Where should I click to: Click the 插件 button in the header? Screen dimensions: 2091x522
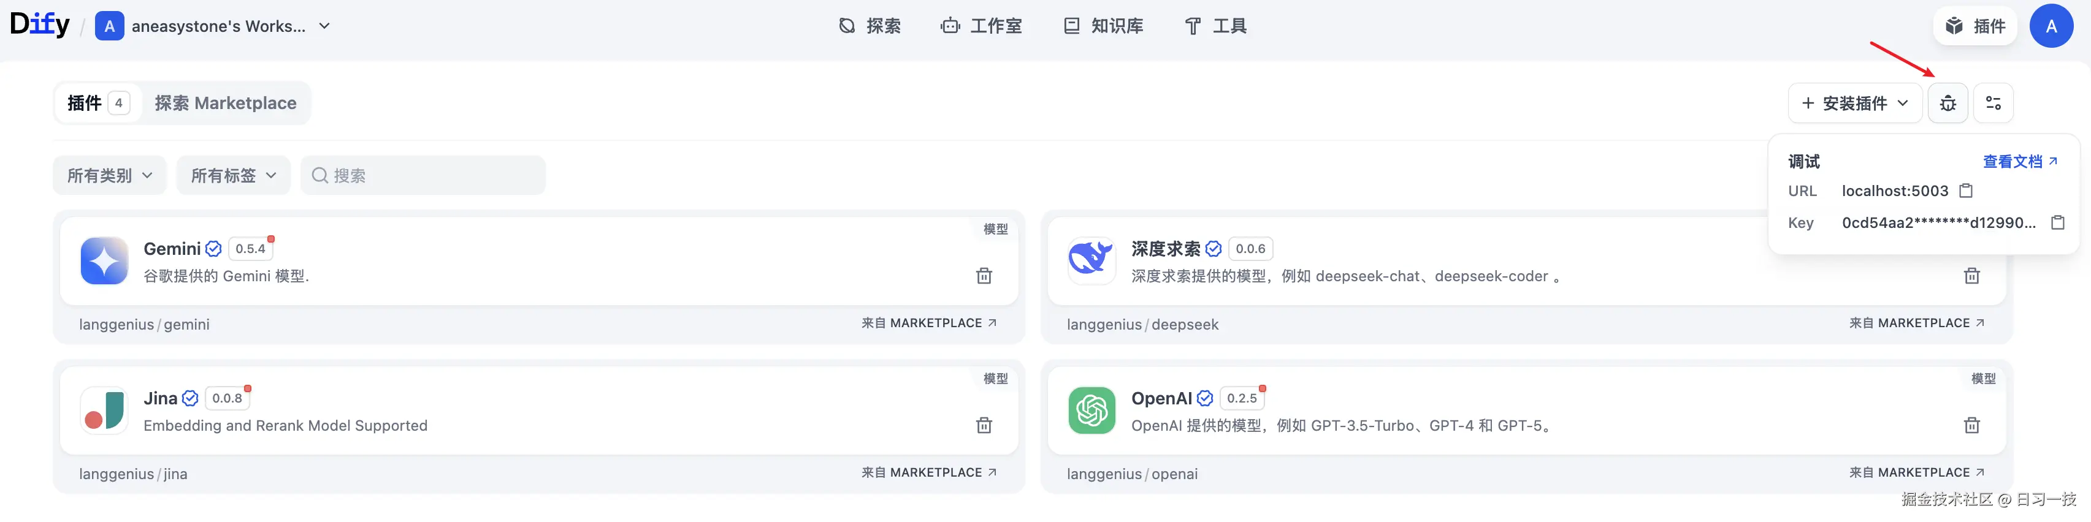1975,26
